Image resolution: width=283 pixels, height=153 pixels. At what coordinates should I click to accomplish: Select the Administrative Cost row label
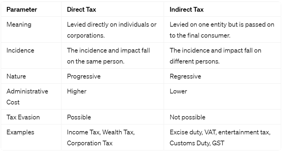(27, 96)
